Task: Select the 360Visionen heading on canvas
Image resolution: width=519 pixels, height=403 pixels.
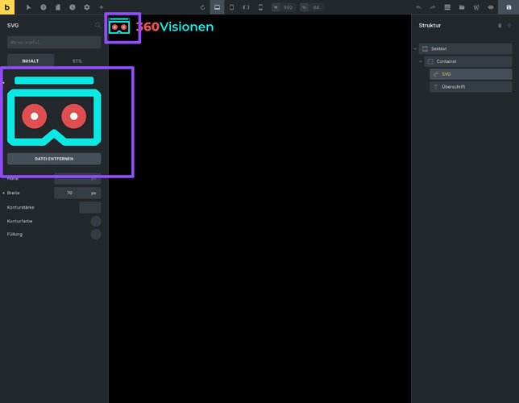Action: click(x=175, y=27)
